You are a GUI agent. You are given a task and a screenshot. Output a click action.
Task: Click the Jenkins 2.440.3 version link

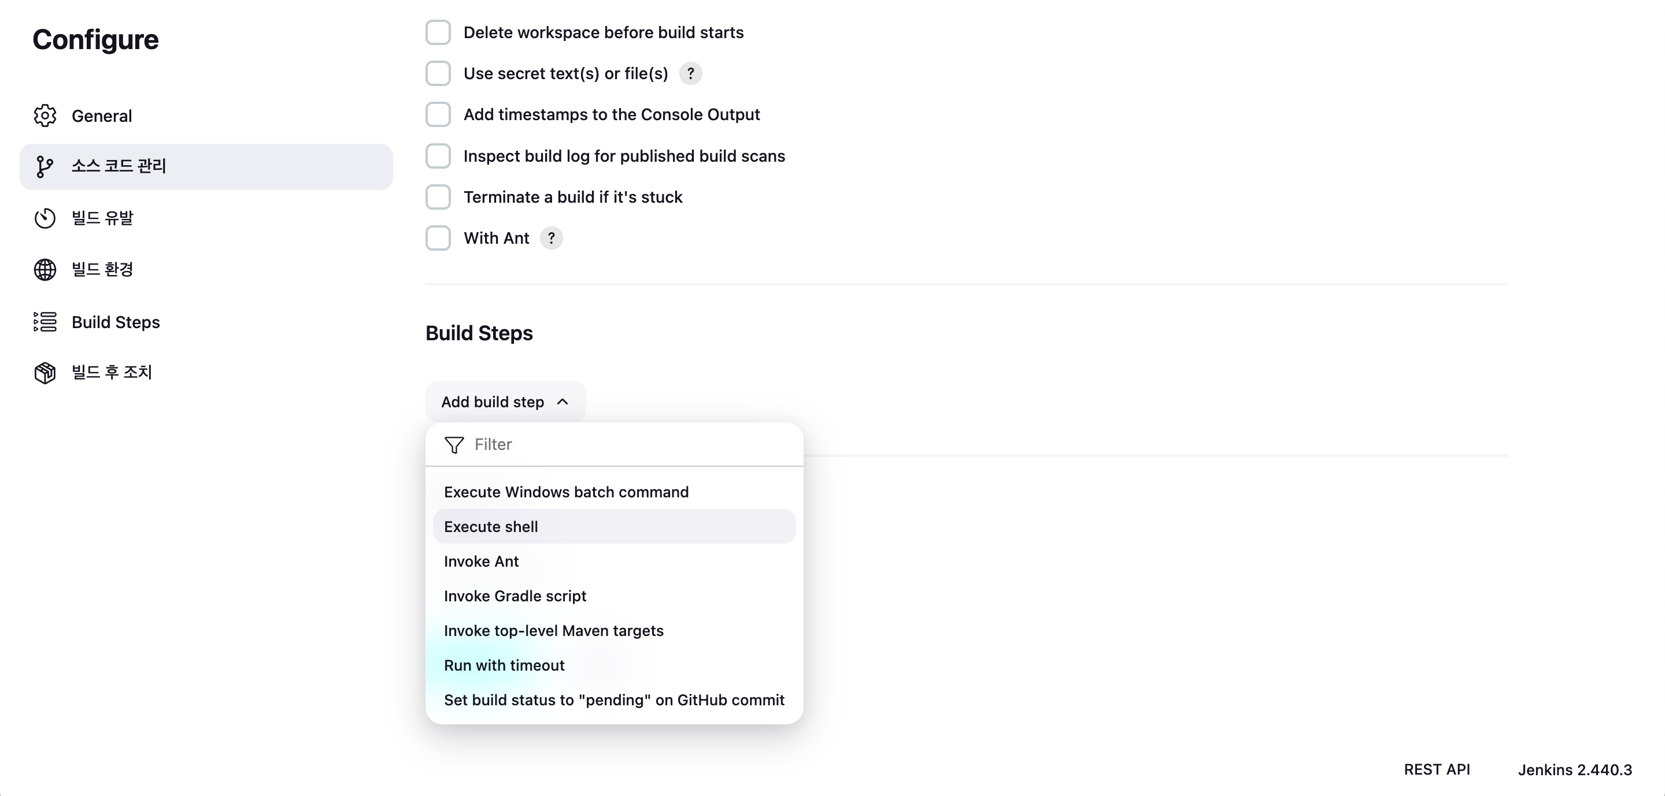1574,769
